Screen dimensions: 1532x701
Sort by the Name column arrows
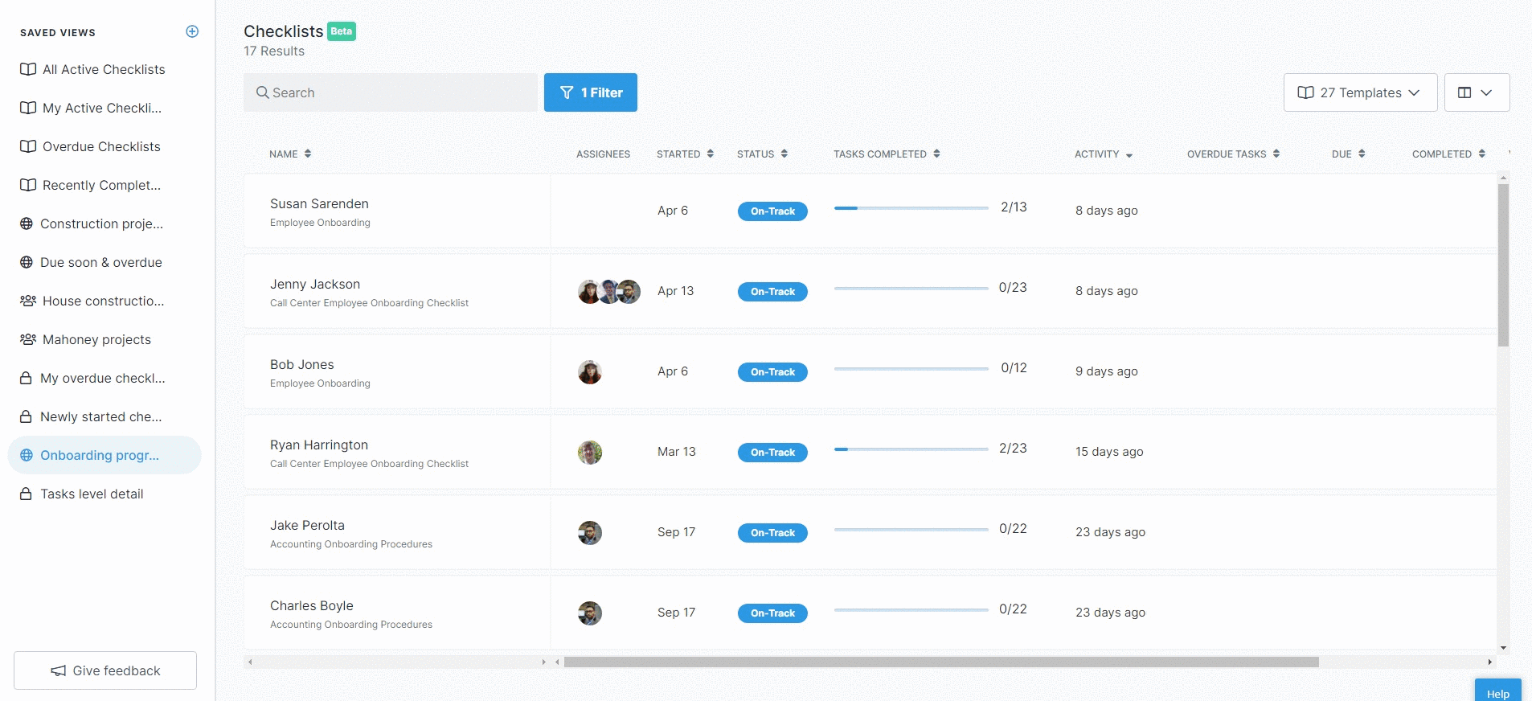coord(308,154)
